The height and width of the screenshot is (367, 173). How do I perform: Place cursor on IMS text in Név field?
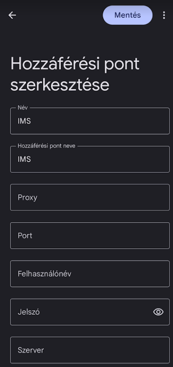(24, 121)
